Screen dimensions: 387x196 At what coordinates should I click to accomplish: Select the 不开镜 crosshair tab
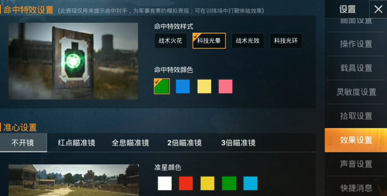tap(23, 143)
